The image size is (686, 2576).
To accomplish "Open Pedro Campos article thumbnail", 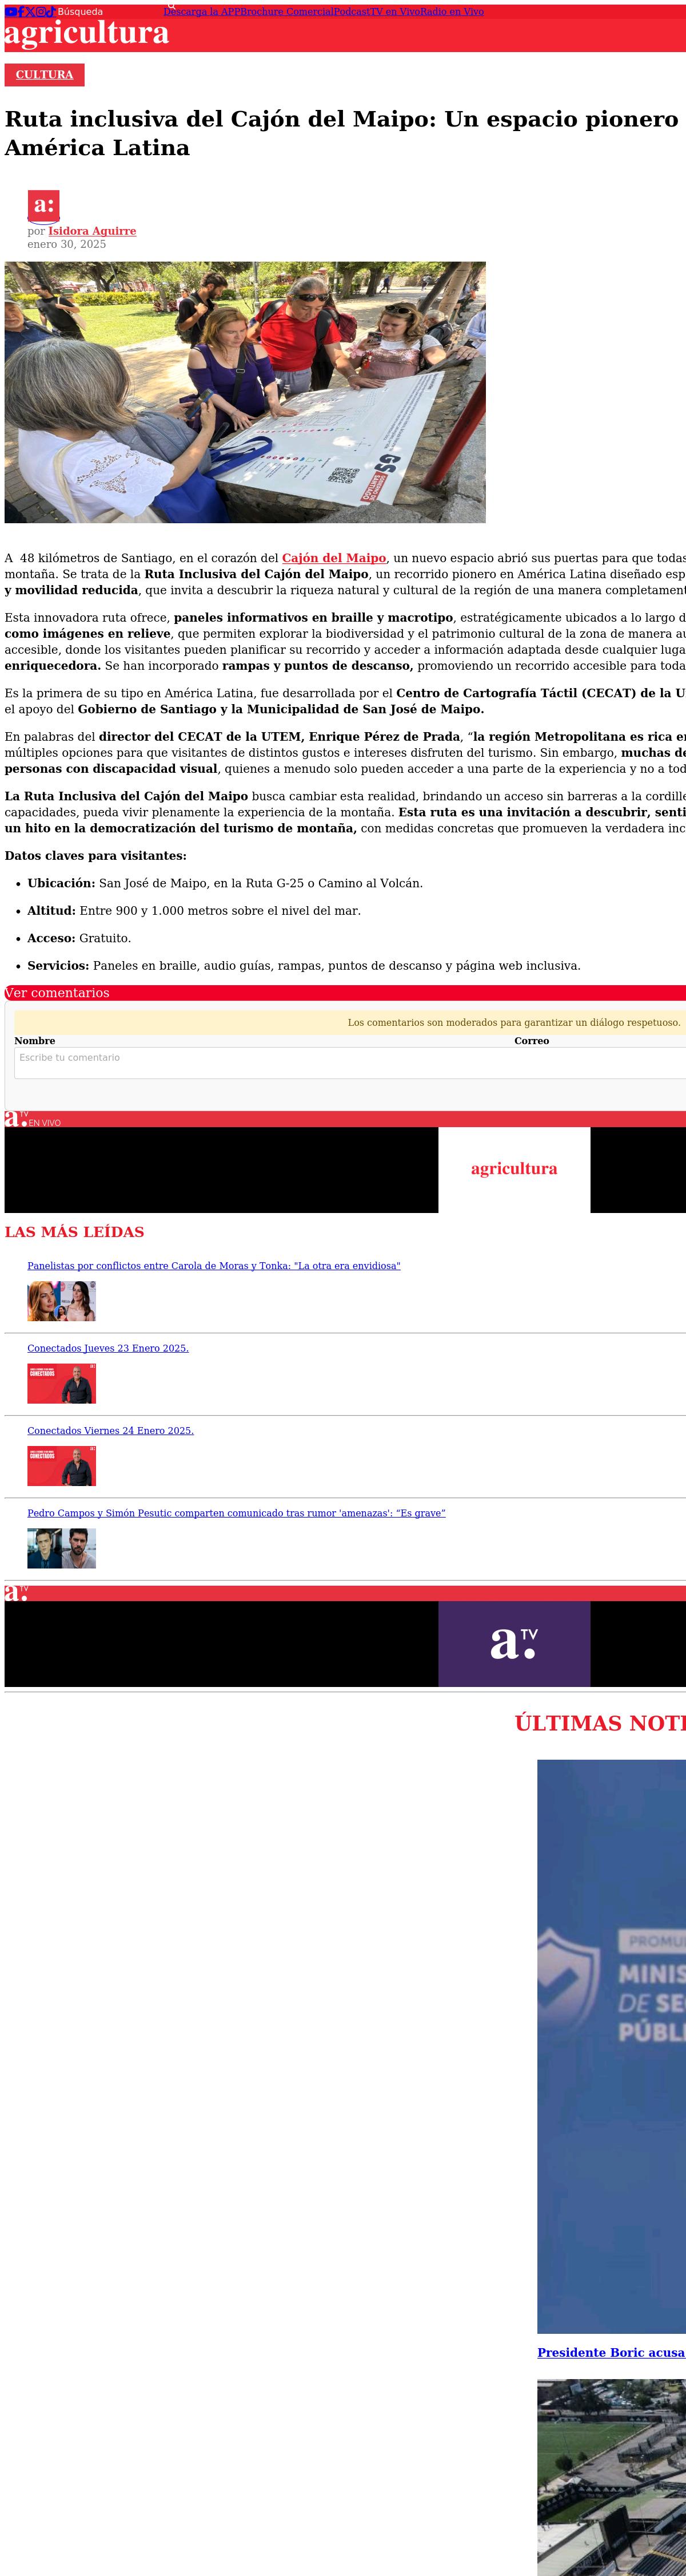I will click(x=61, y=1549).
